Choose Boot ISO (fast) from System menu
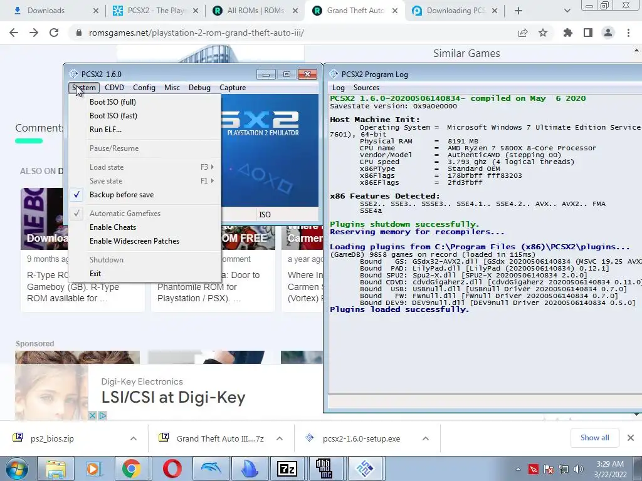The height and width of the screenshot is (481, 642). [x=145, y=116]
